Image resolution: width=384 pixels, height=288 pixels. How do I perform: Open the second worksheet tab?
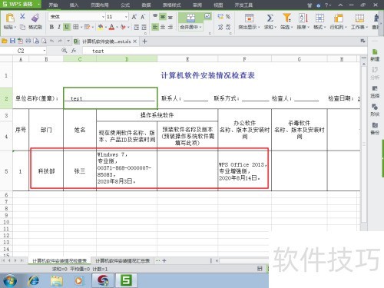(122, 260)
